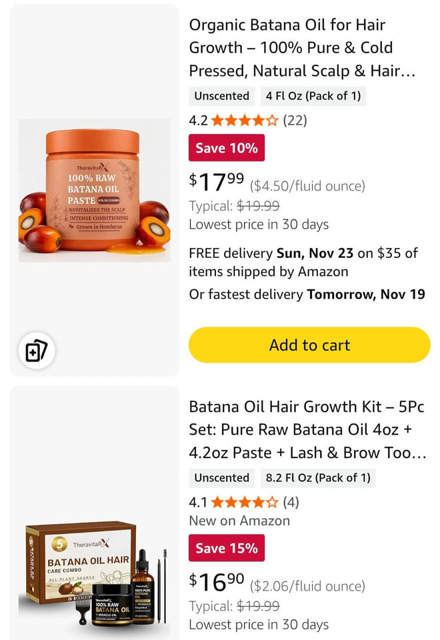Tap fastest delivery Tomorrow, Nov 19 text
This screenshot has height=640, width=440.
tap(307, 294)
